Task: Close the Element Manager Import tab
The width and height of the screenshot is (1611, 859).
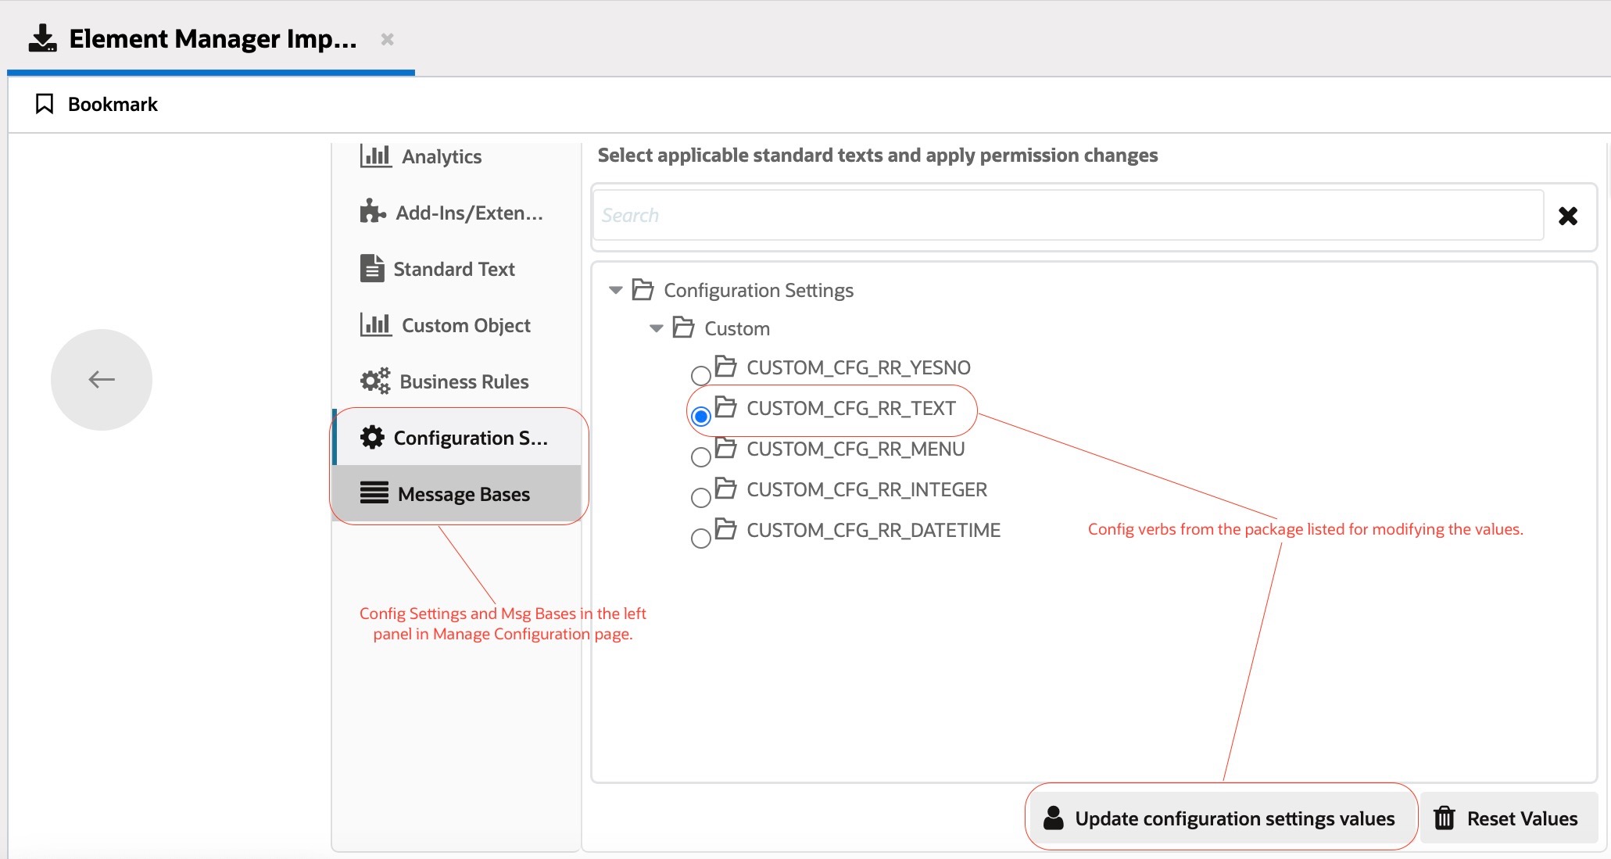Action: [387, 39]
